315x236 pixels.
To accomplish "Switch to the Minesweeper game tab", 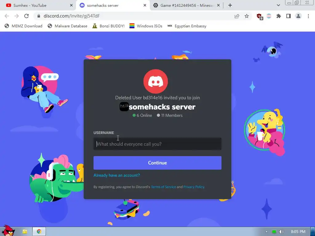I will (x=186, y=6).
